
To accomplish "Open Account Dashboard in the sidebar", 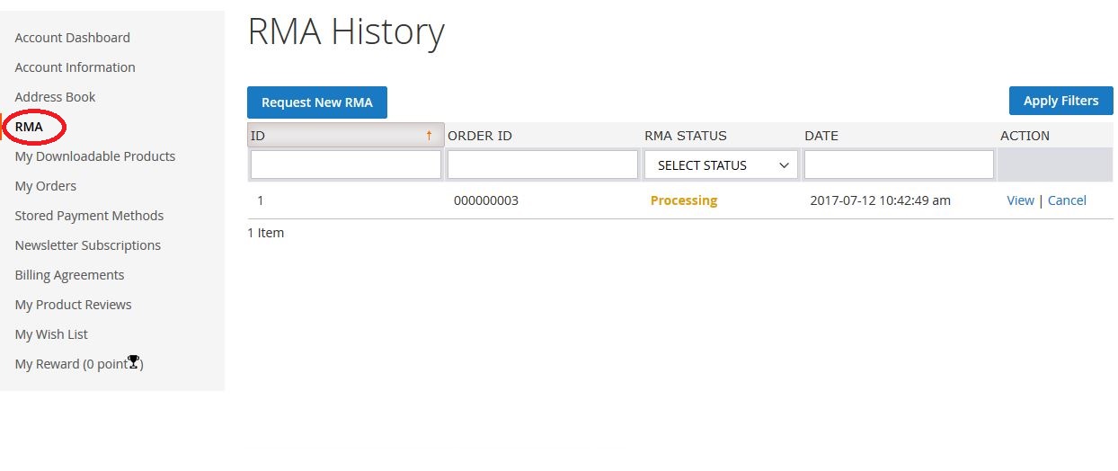I will click(x=72, y=38).
